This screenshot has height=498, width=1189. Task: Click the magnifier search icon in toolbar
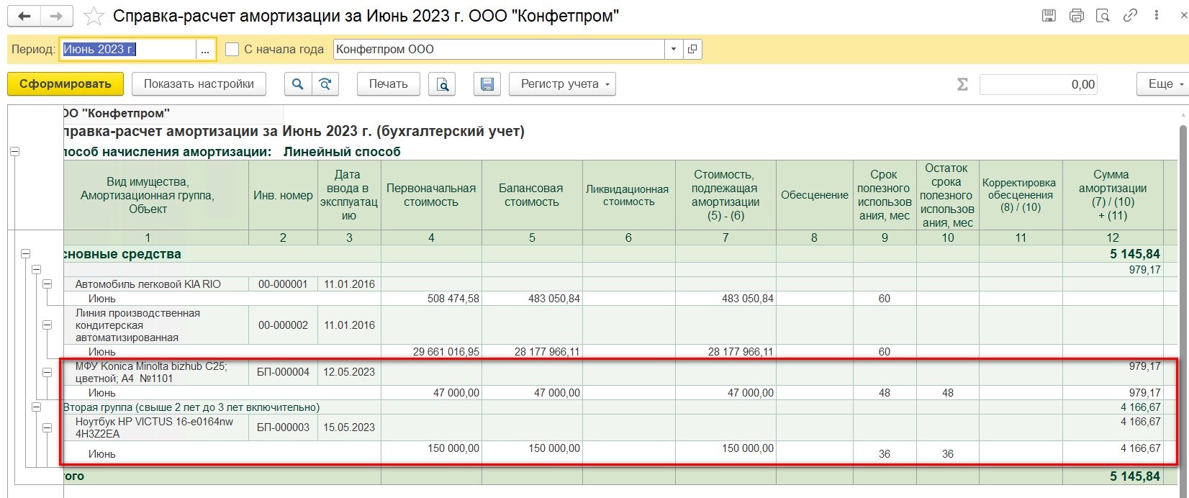(298, 84)
